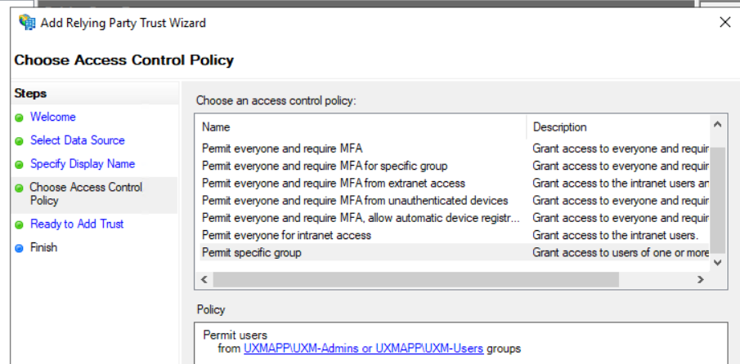Open UXMAPP\UXM-Admins or UXM-Users groups link
Screen dimensions: 740x364
(x=363, y=348)
